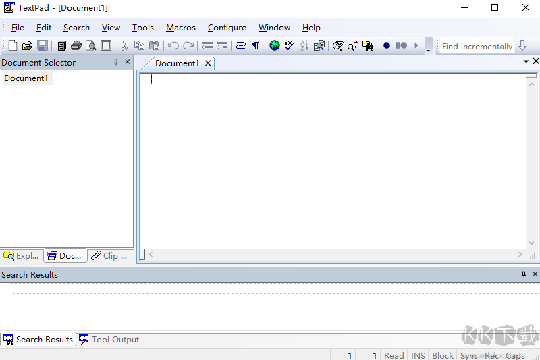The width and height of the screenshot is (540, 360).
Task: Open the Window menu
Action: coord(275,28)
